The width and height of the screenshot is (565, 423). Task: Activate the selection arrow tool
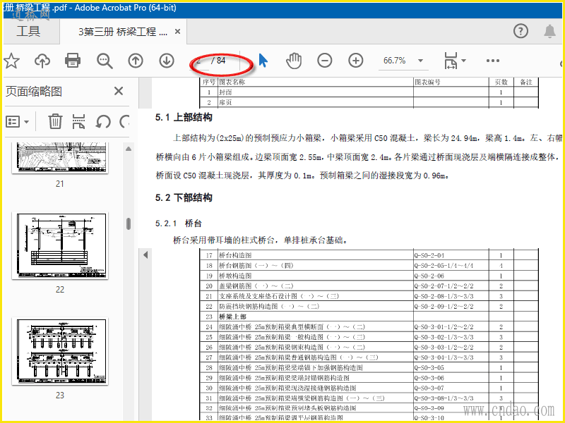263,61
